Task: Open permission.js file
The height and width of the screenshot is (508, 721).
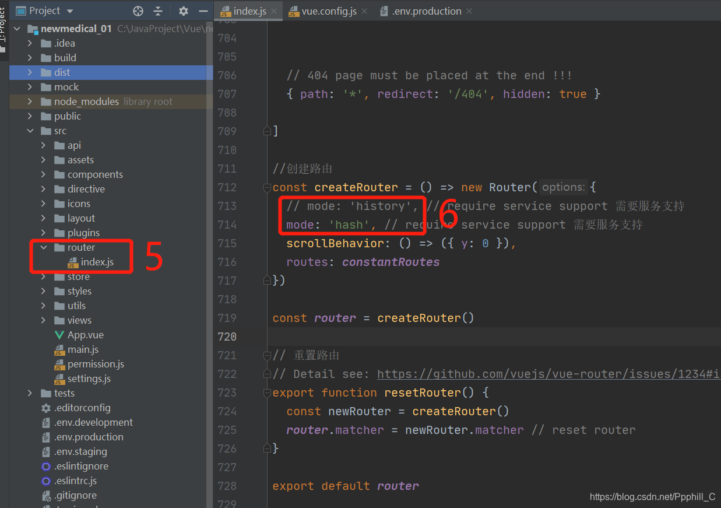Action: [96, 364]
